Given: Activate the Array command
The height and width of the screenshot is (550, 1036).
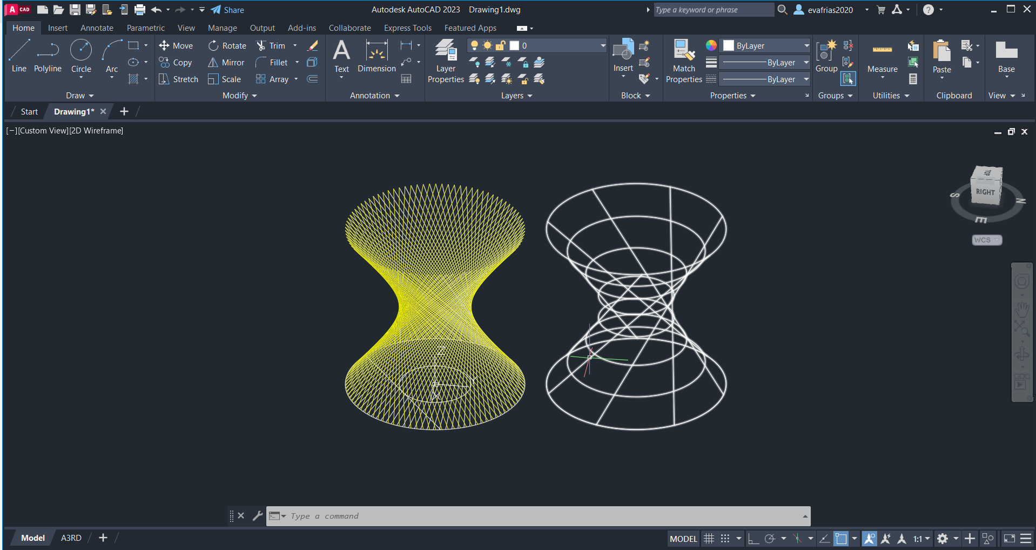Looking at the screenshot, I should pyautogui.click(x=272, y=79).
